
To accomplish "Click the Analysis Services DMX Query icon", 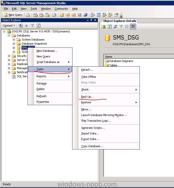I will coord(41,15).
